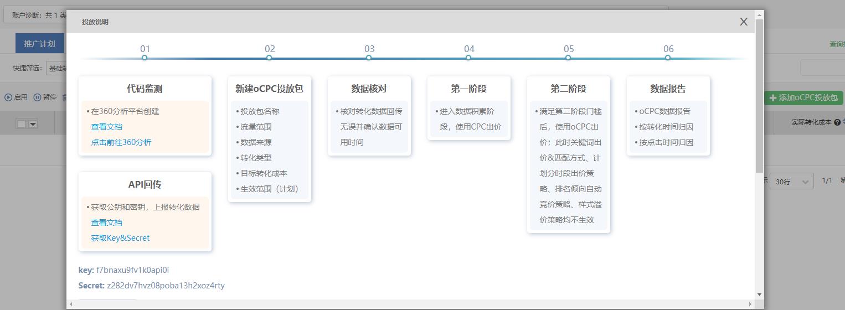
Task: Click the 新建oCPC投放包 card heading
Action: 269,89
